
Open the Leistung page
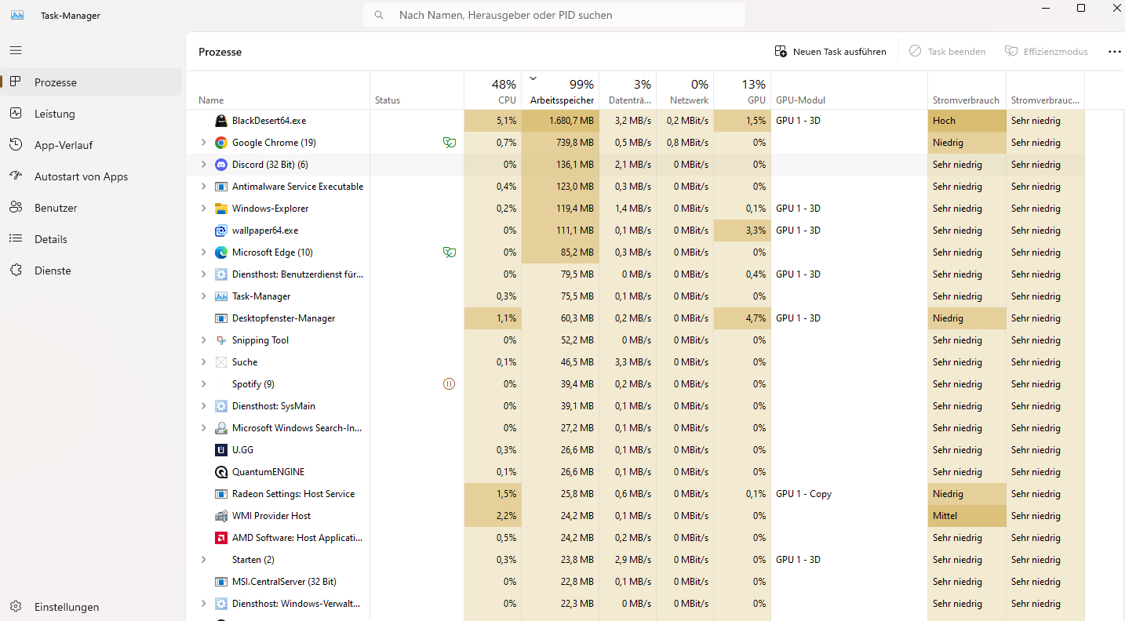(x=92, y=114)
